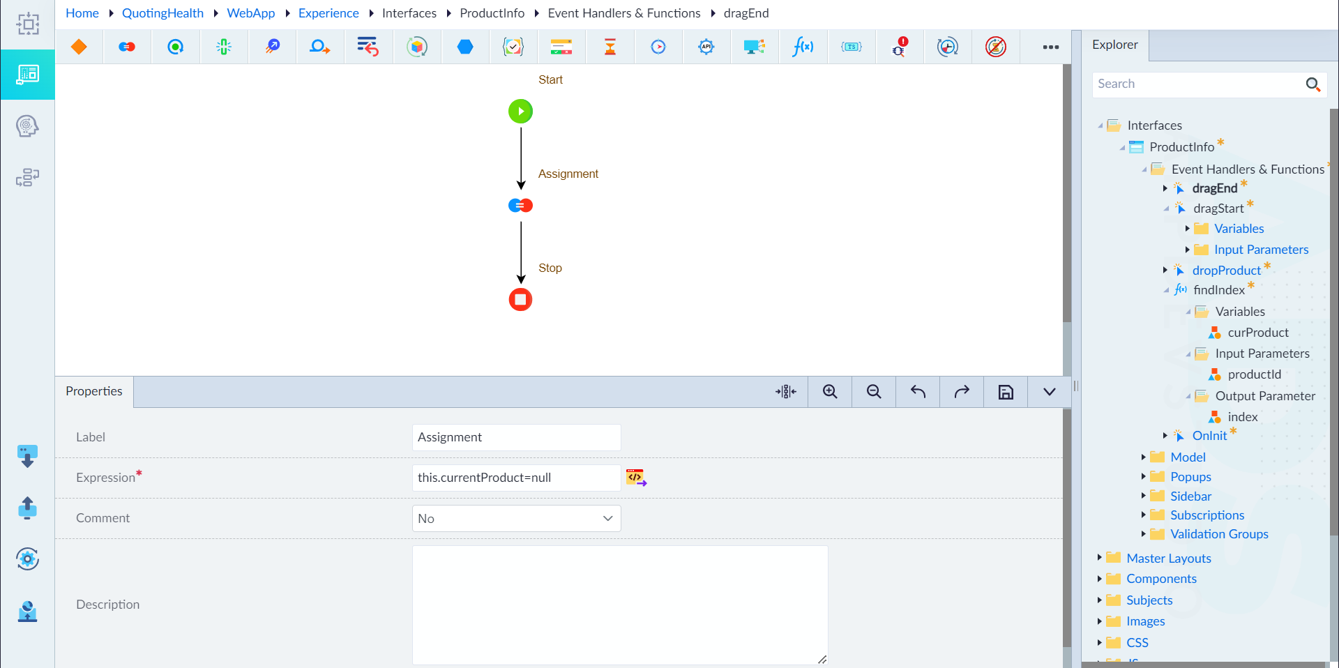Select index output parameter
The height and width of the screenshot is (668, 1339).
(1243, 417)
